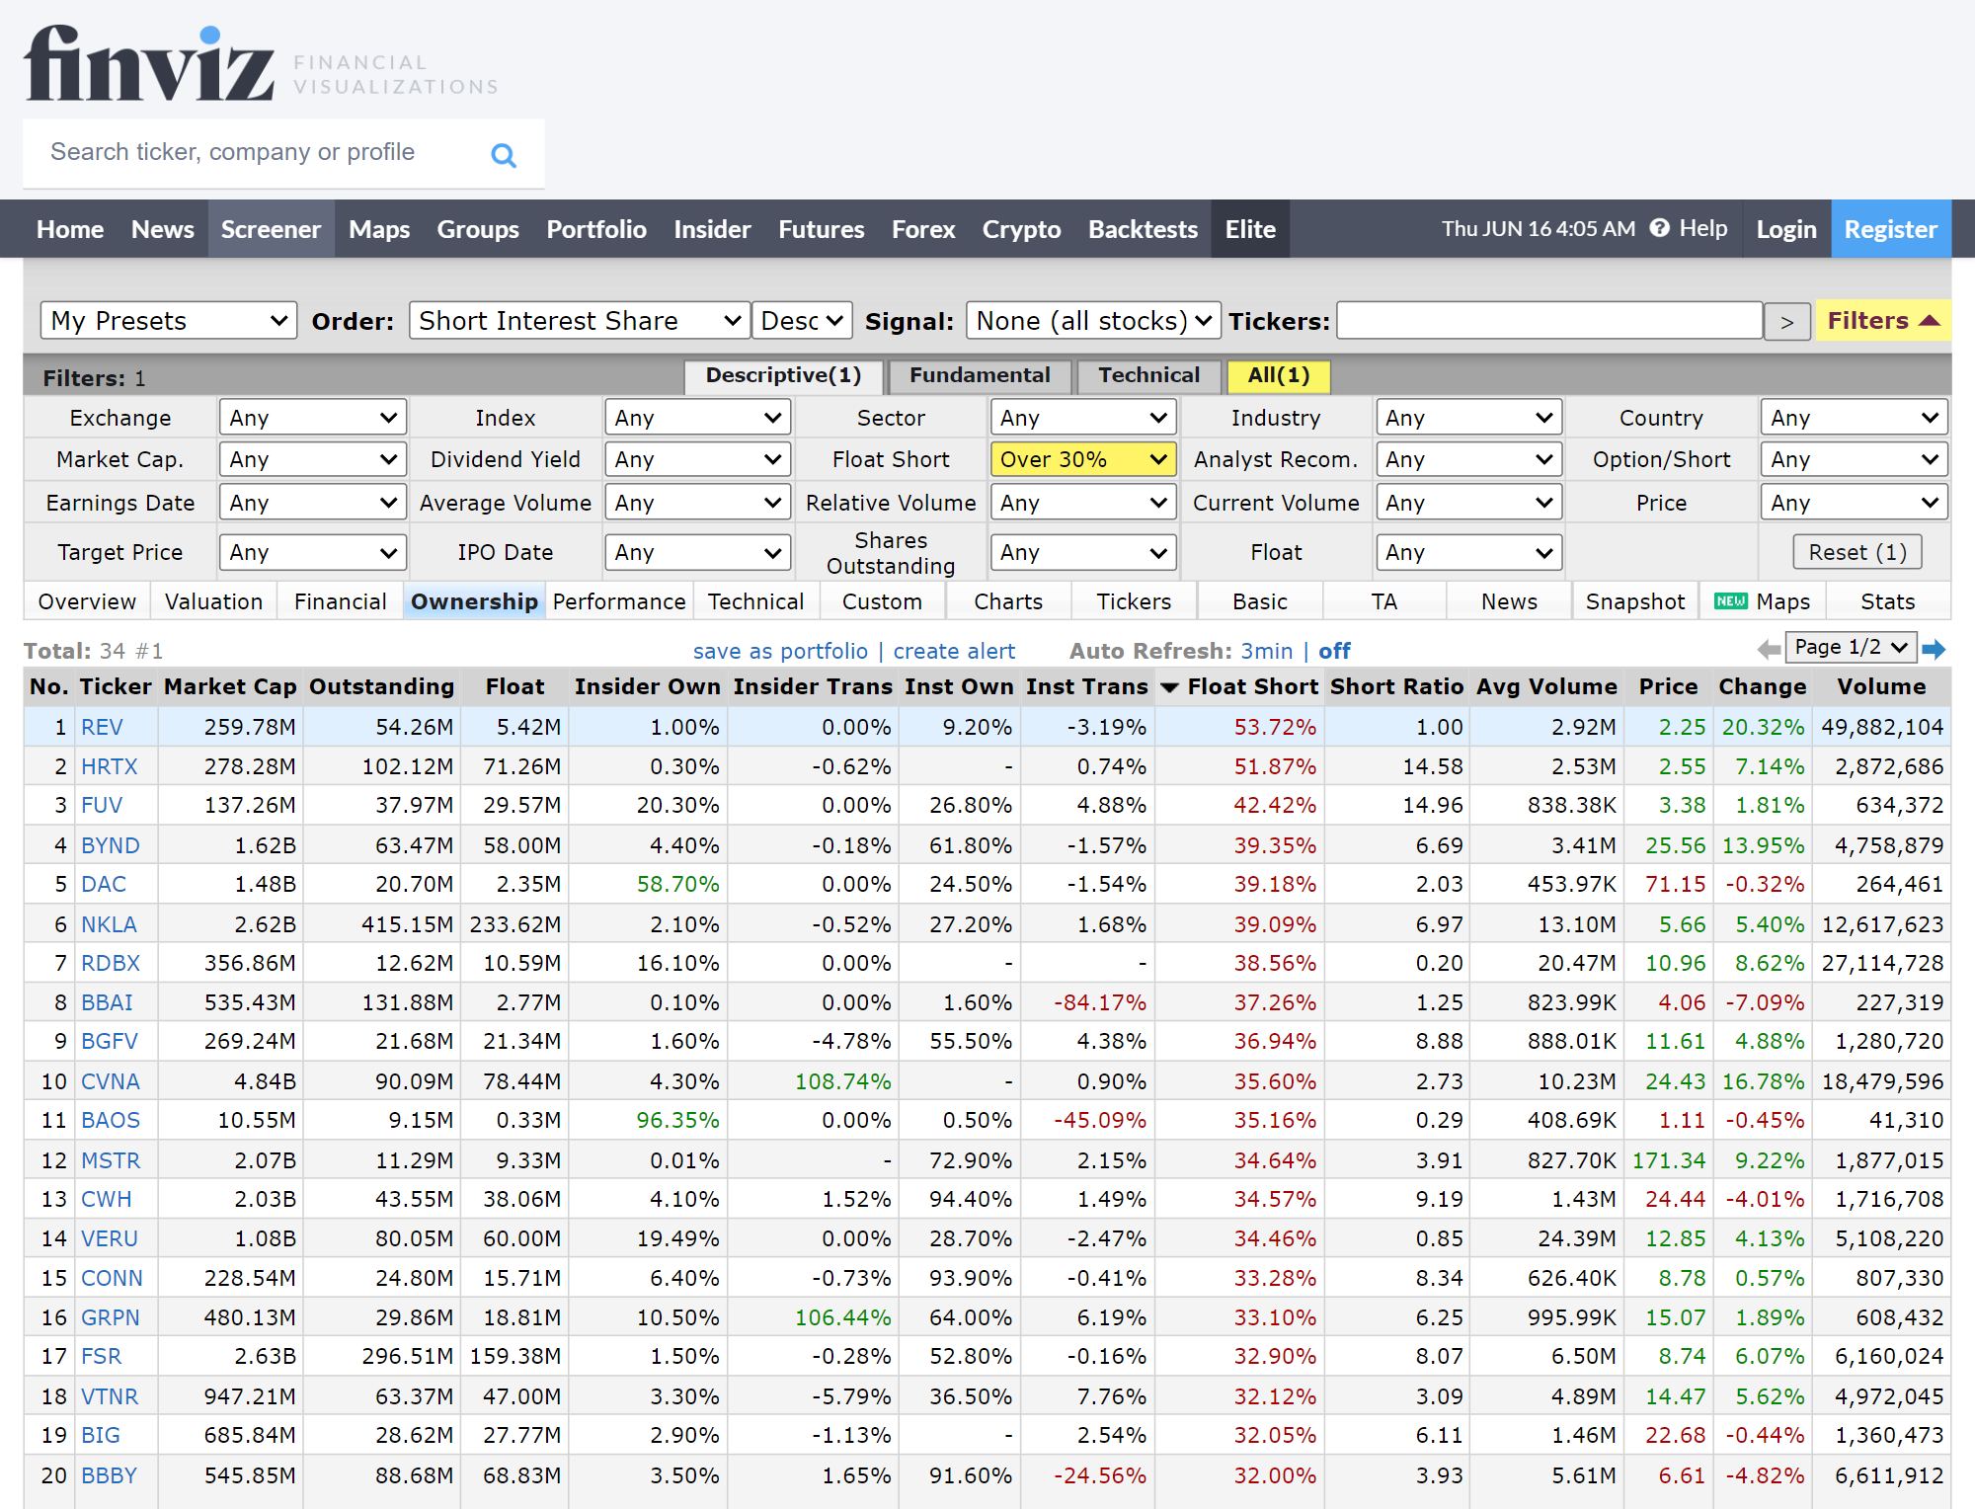The width and height of the screenshot is (1975, 1509).
Task: Open CVNA ticker link
Action: [x=111, y=1081]
